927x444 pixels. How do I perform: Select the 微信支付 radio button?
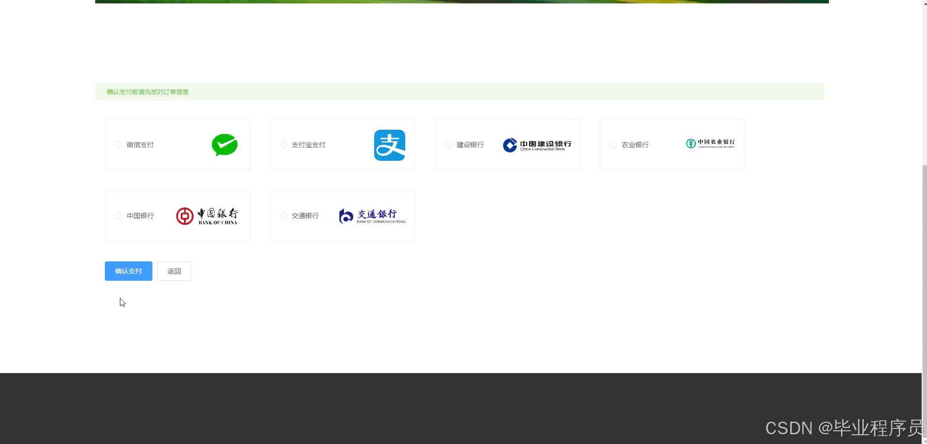click(x=118, y=145)
